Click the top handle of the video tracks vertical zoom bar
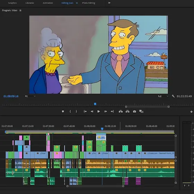 [176, 136]
